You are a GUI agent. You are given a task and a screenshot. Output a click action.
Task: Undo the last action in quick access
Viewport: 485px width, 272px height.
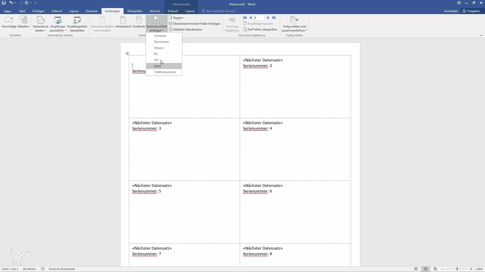(11, 3)
